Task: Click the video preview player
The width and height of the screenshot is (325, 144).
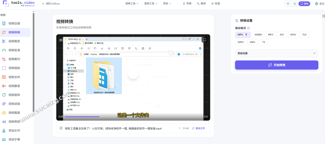Action: [133, 77]
